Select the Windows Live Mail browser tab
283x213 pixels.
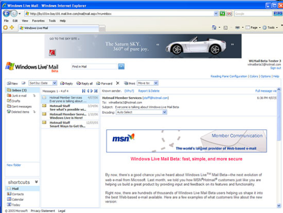59,28
